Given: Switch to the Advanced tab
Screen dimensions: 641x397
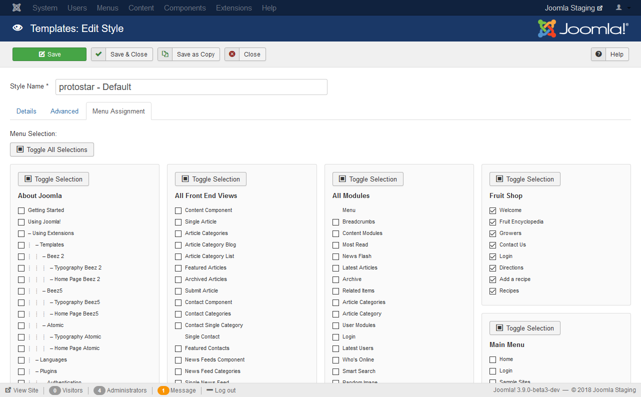Looking at the screenshot, I should click(64, 111).
